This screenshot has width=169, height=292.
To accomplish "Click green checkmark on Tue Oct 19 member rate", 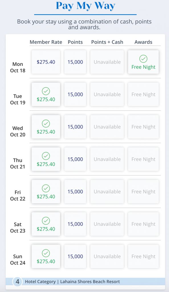I will pos(46,91).
